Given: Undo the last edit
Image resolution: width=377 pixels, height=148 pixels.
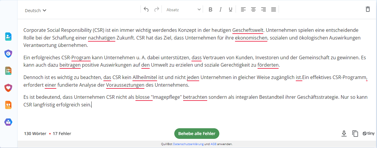Looking at the screenshot, I should (146, 9).
